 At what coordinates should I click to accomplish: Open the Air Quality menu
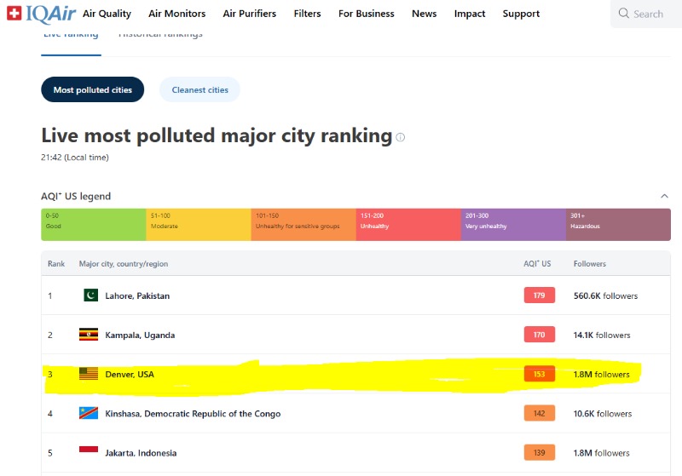107,14
